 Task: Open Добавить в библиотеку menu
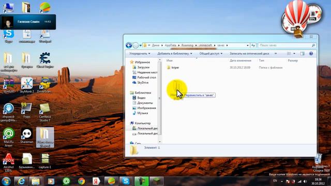tap(175, 54)
